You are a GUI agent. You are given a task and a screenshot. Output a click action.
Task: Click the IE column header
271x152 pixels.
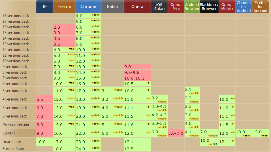44,7
